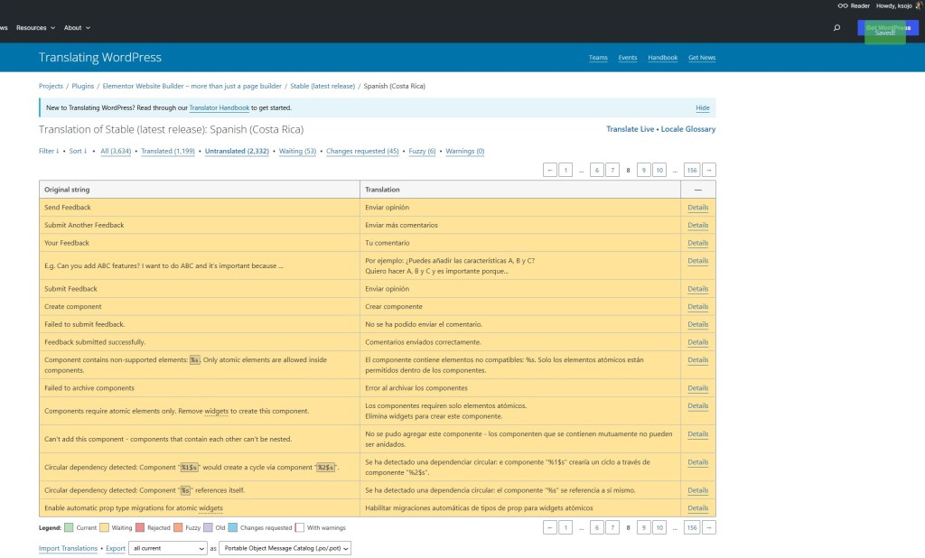Expand the Filter options

point(49,151)
